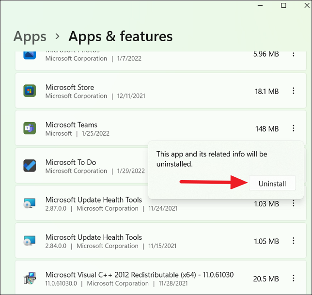This screenshot has width=312, height=295.
Task: Click the Microsoft Teams app icon
Action: coord(30,128)
